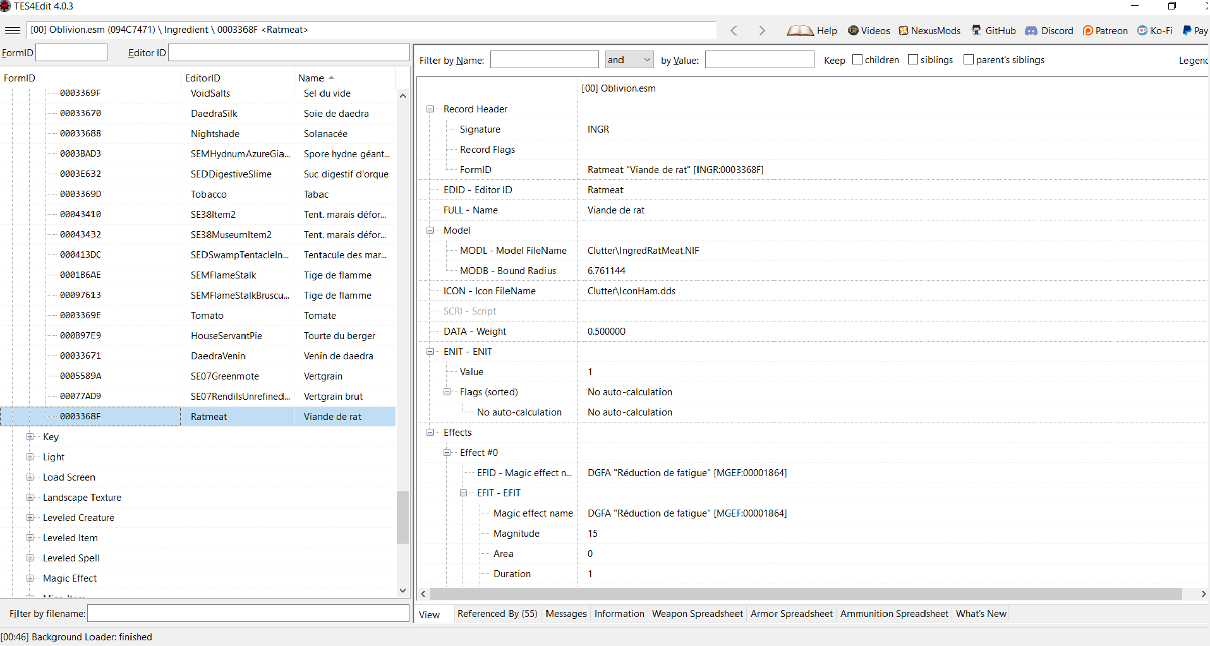Open the 'and' filter operator dropdown
This screenshot has width=1210, height=646.
point(629,59)
